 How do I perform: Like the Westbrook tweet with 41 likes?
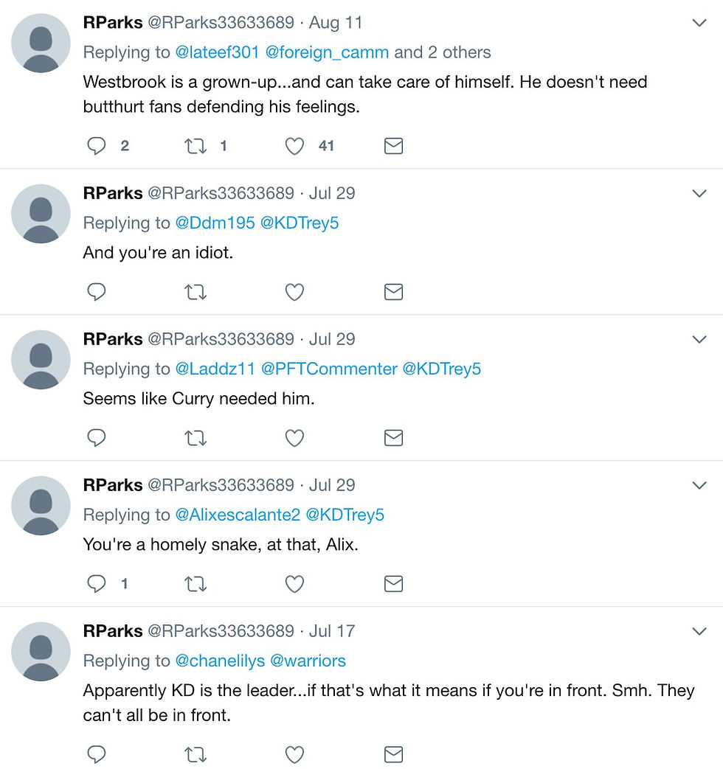pyautogui.click(x=294, y=146)
